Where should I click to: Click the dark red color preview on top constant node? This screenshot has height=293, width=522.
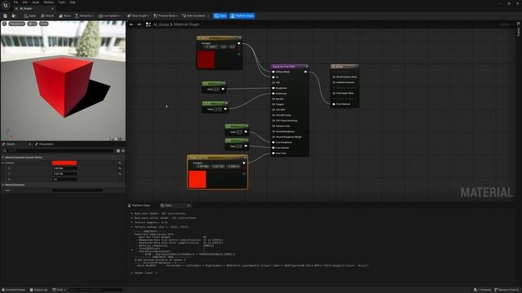206,59
